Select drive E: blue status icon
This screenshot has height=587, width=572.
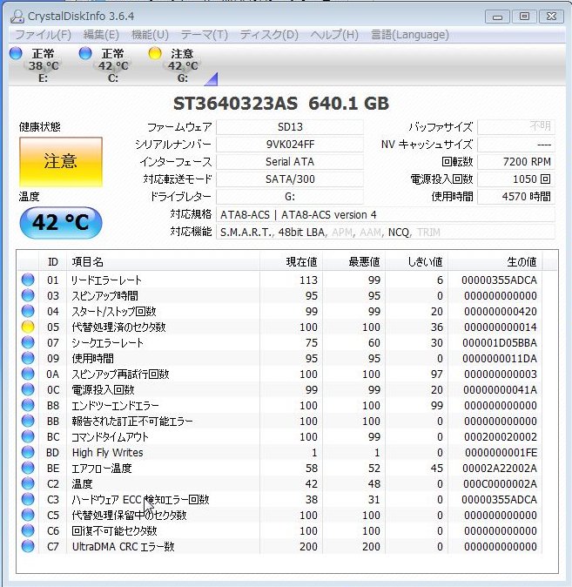pos(16,53)
